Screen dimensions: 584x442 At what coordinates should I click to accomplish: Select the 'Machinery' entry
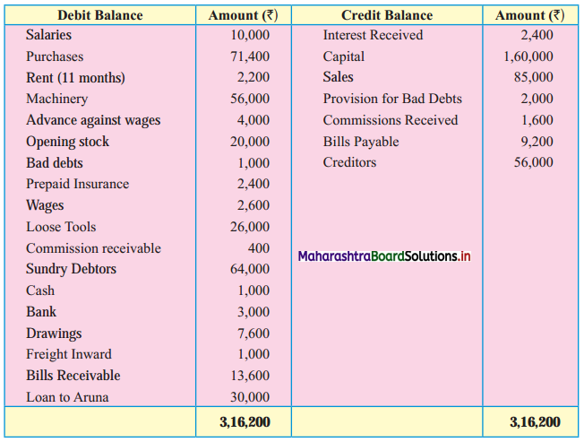point(57,99)
